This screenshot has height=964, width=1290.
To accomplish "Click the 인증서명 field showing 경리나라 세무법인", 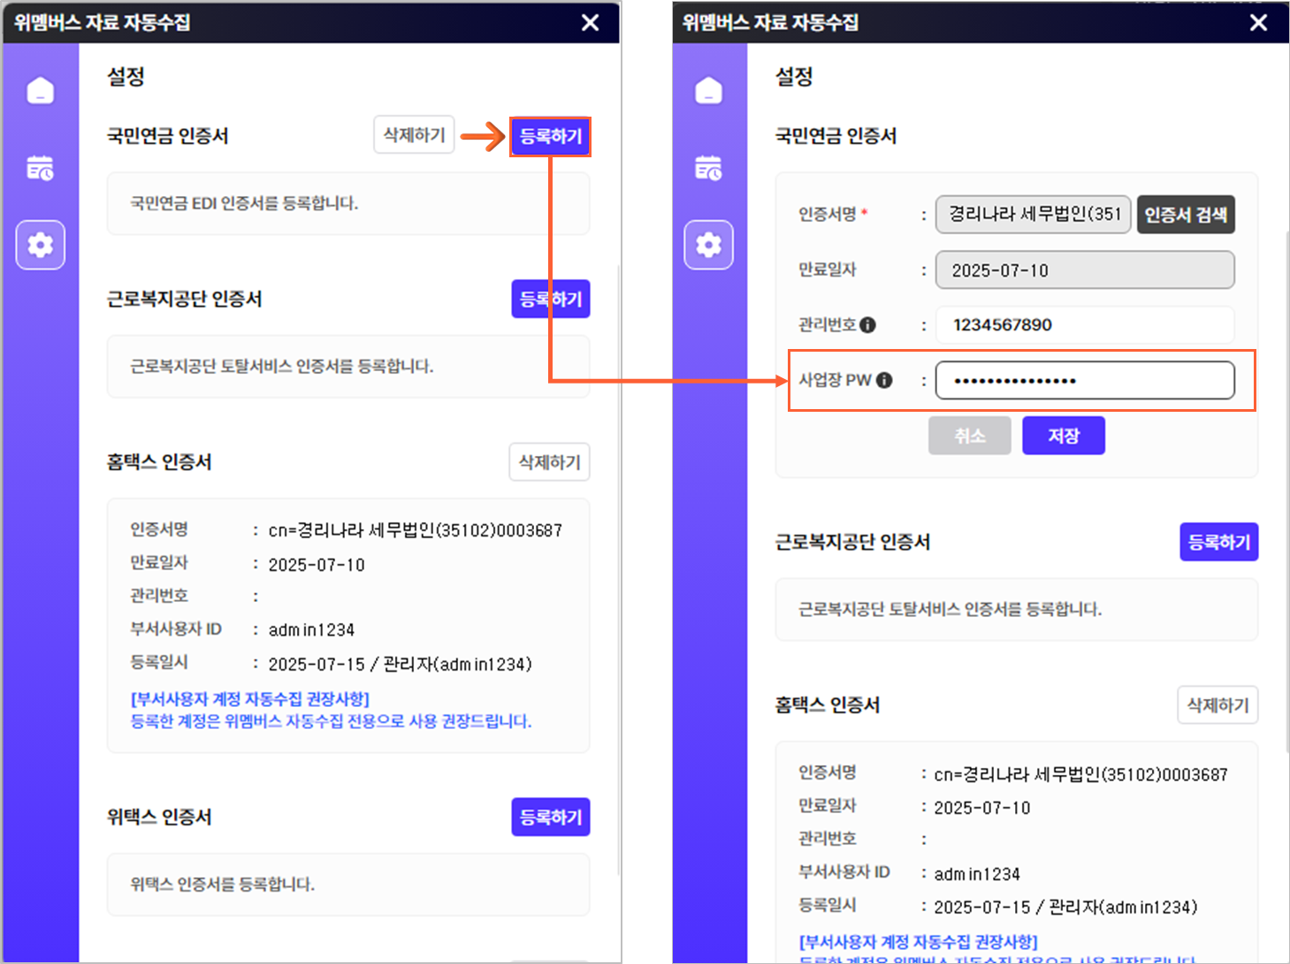I will click(1034, 215).
